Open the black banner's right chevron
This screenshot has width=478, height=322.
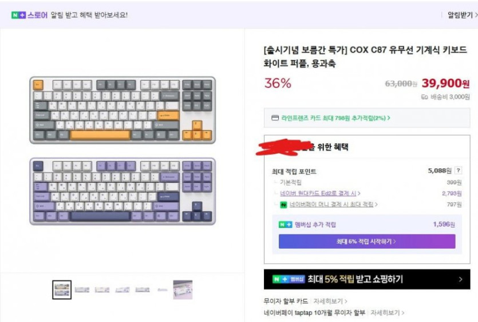(x=461, y=280)
